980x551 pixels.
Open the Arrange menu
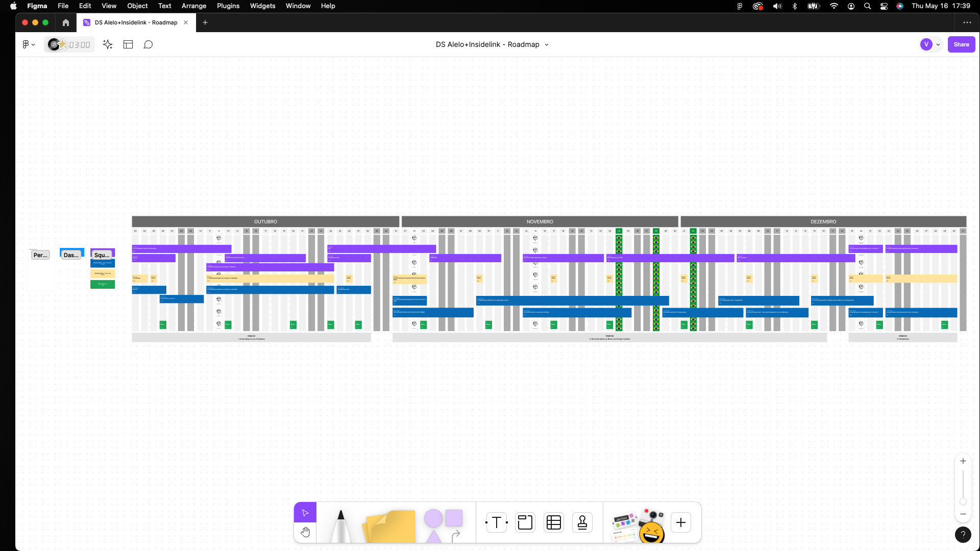click(x=193, y=6)
